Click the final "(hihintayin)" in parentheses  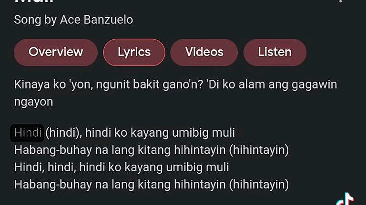[259, 185]
